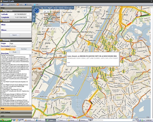This screenshot has height=122, width=153.
Task: Focus the Search Desktop field in taskbar
Action: [x=112, y=120]
